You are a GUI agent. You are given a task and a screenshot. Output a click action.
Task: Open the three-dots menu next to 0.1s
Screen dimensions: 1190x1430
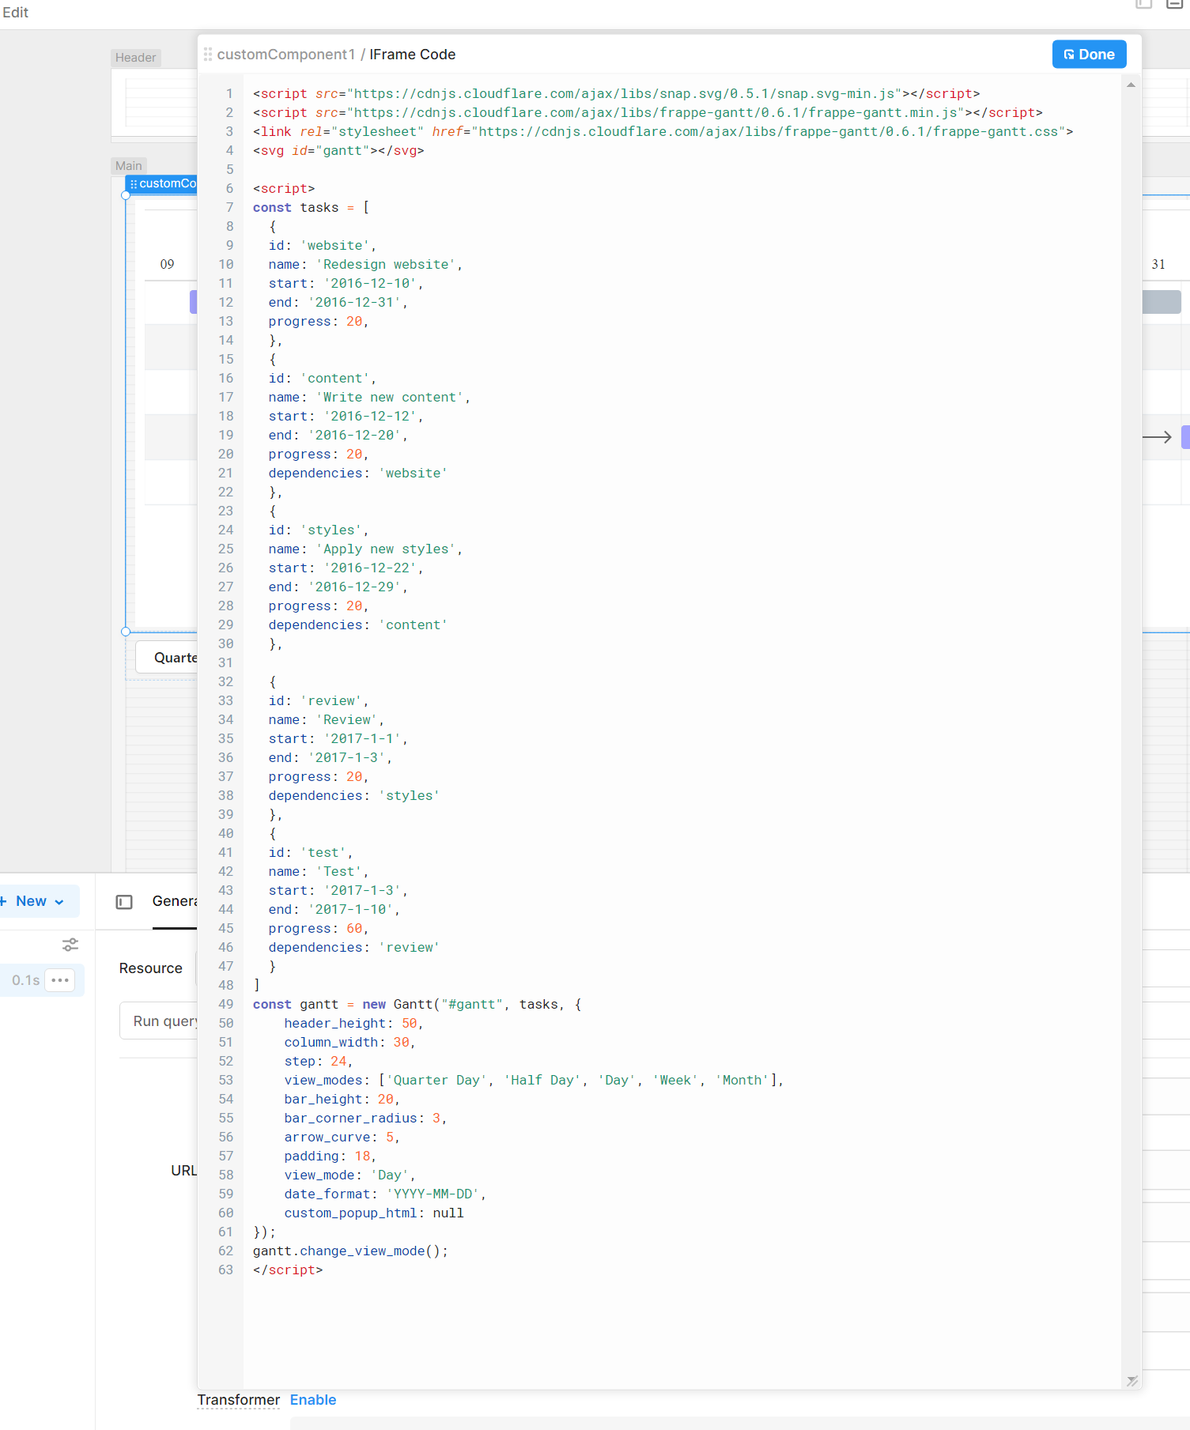60,980
